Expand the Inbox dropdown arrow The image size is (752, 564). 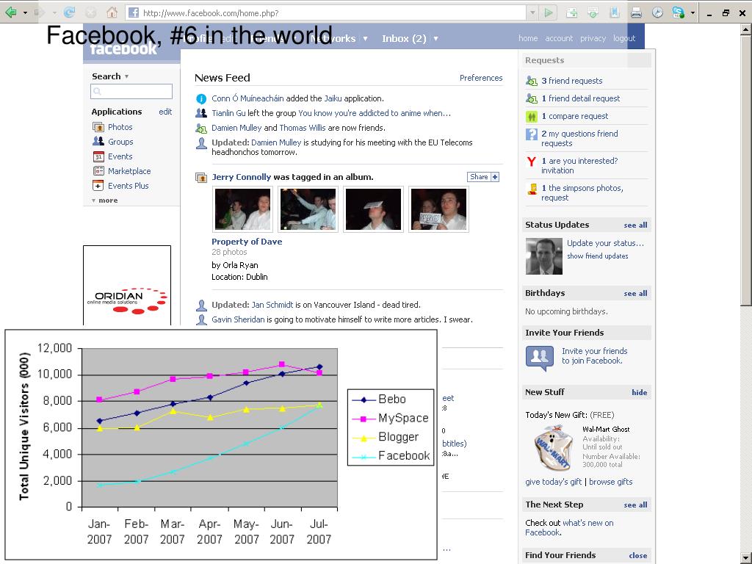pyautogui.click(x=435, y=38)
